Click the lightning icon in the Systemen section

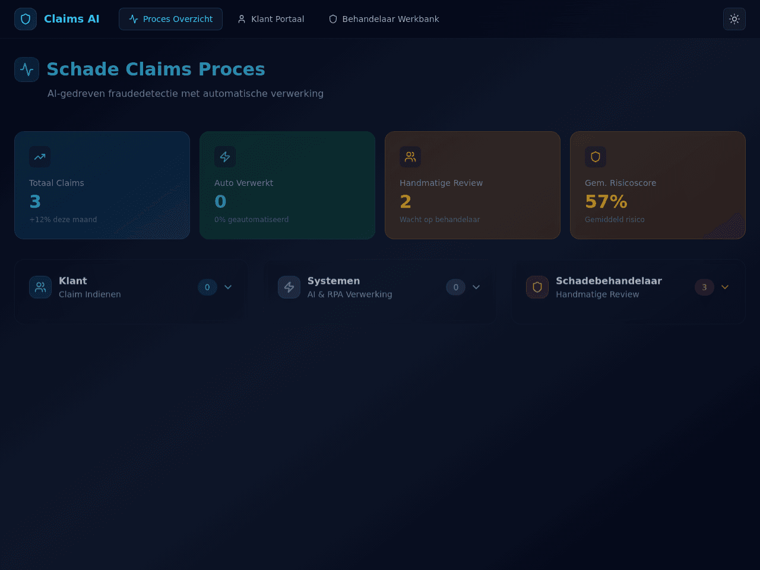point(289,287)
